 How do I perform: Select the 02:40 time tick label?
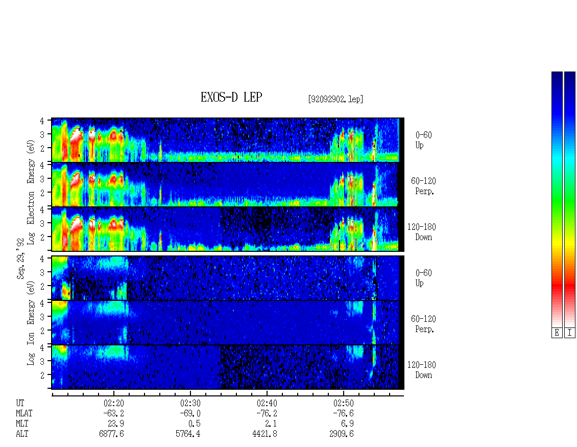(267, 403)
